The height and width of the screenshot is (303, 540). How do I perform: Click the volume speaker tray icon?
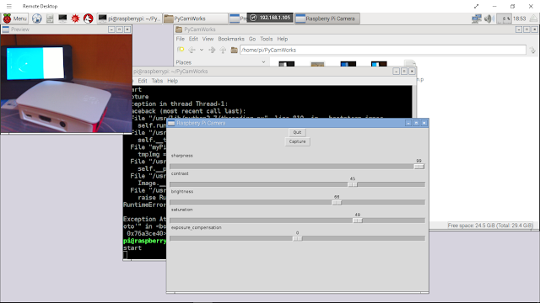[488, 19]
